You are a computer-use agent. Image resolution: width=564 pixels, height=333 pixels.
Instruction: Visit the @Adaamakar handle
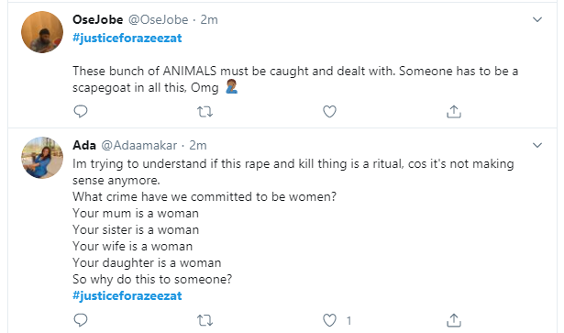tap(139, 145)
